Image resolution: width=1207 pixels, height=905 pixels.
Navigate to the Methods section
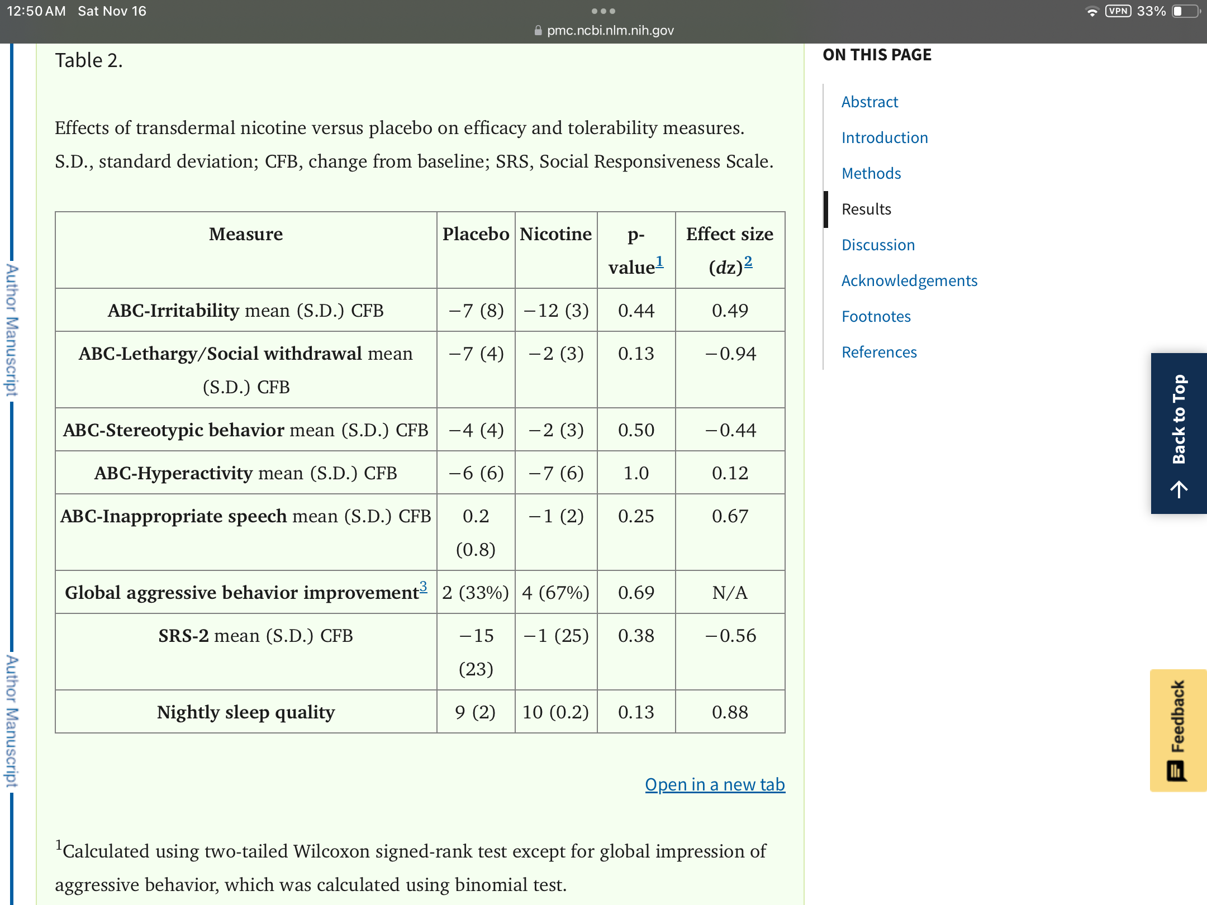[871, 173]
